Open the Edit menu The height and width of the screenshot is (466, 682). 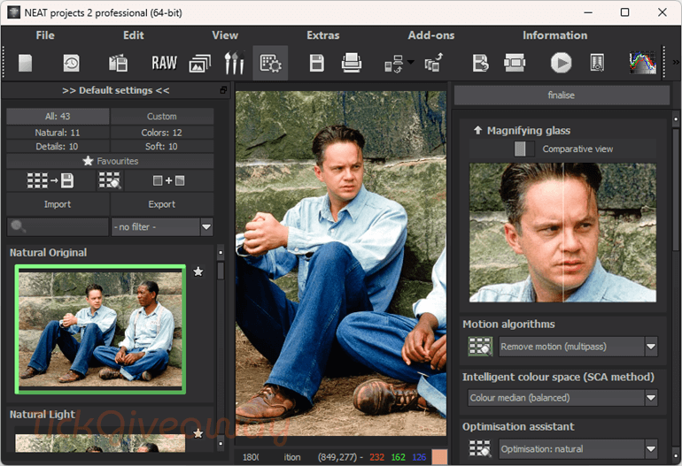pyautogui.click(x=133, y=35)
